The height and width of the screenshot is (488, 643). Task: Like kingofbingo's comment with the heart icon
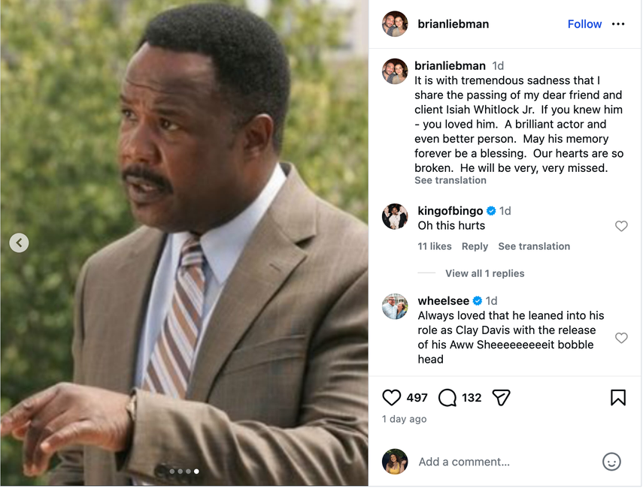click(621, 226)
